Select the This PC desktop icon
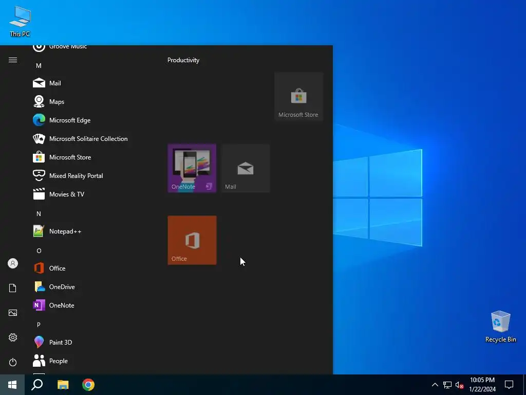This screenshot has width=526, height=395. pyautogui.click(x=20, y=21)
